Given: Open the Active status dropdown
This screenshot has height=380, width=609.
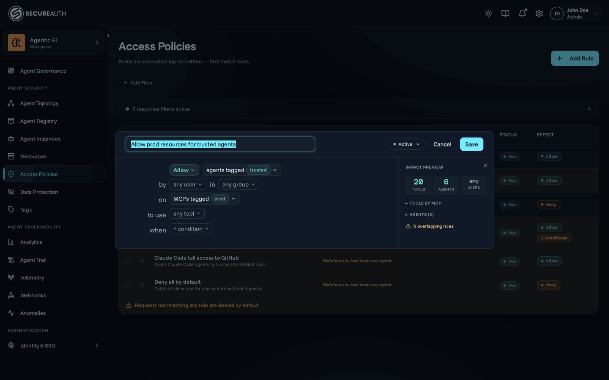Looking at the screenshot, I should [407, 144].
